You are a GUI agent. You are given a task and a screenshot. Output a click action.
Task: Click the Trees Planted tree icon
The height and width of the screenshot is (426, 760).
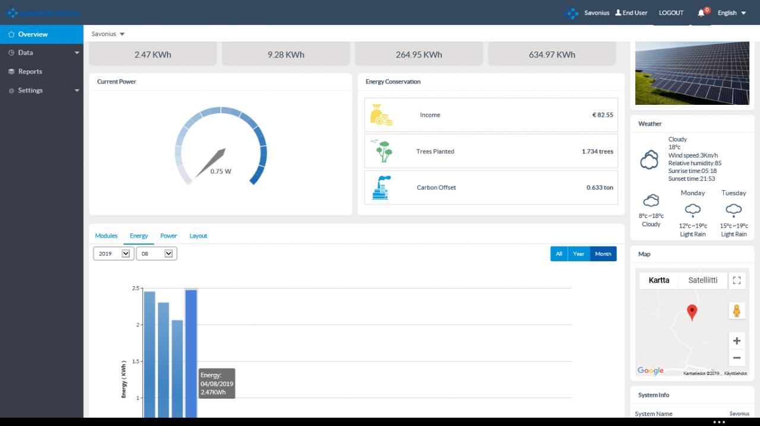pyautogui.click(x=382, y=151)
